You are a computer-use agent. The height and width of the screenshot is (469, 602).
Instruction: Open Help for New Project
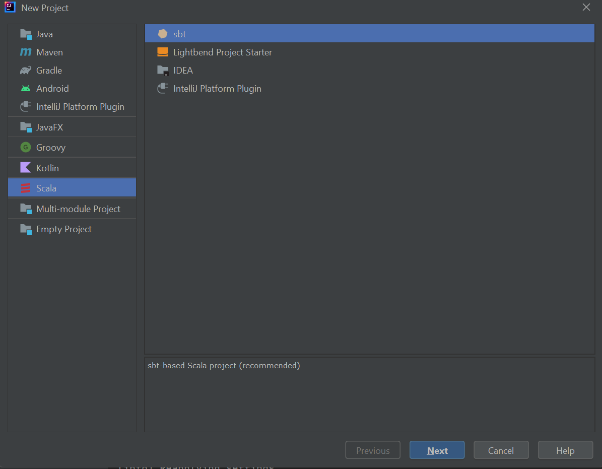(x=565, y=450)
